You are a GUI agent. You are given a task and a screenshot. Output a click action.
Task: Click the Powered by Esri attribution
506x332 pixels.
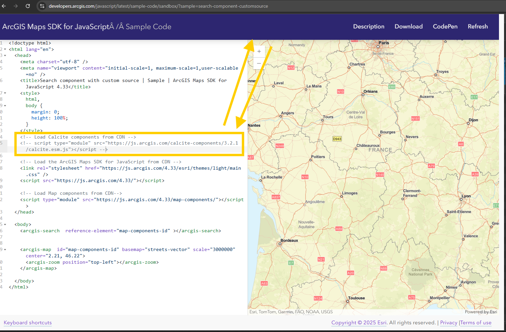(481, 312)
